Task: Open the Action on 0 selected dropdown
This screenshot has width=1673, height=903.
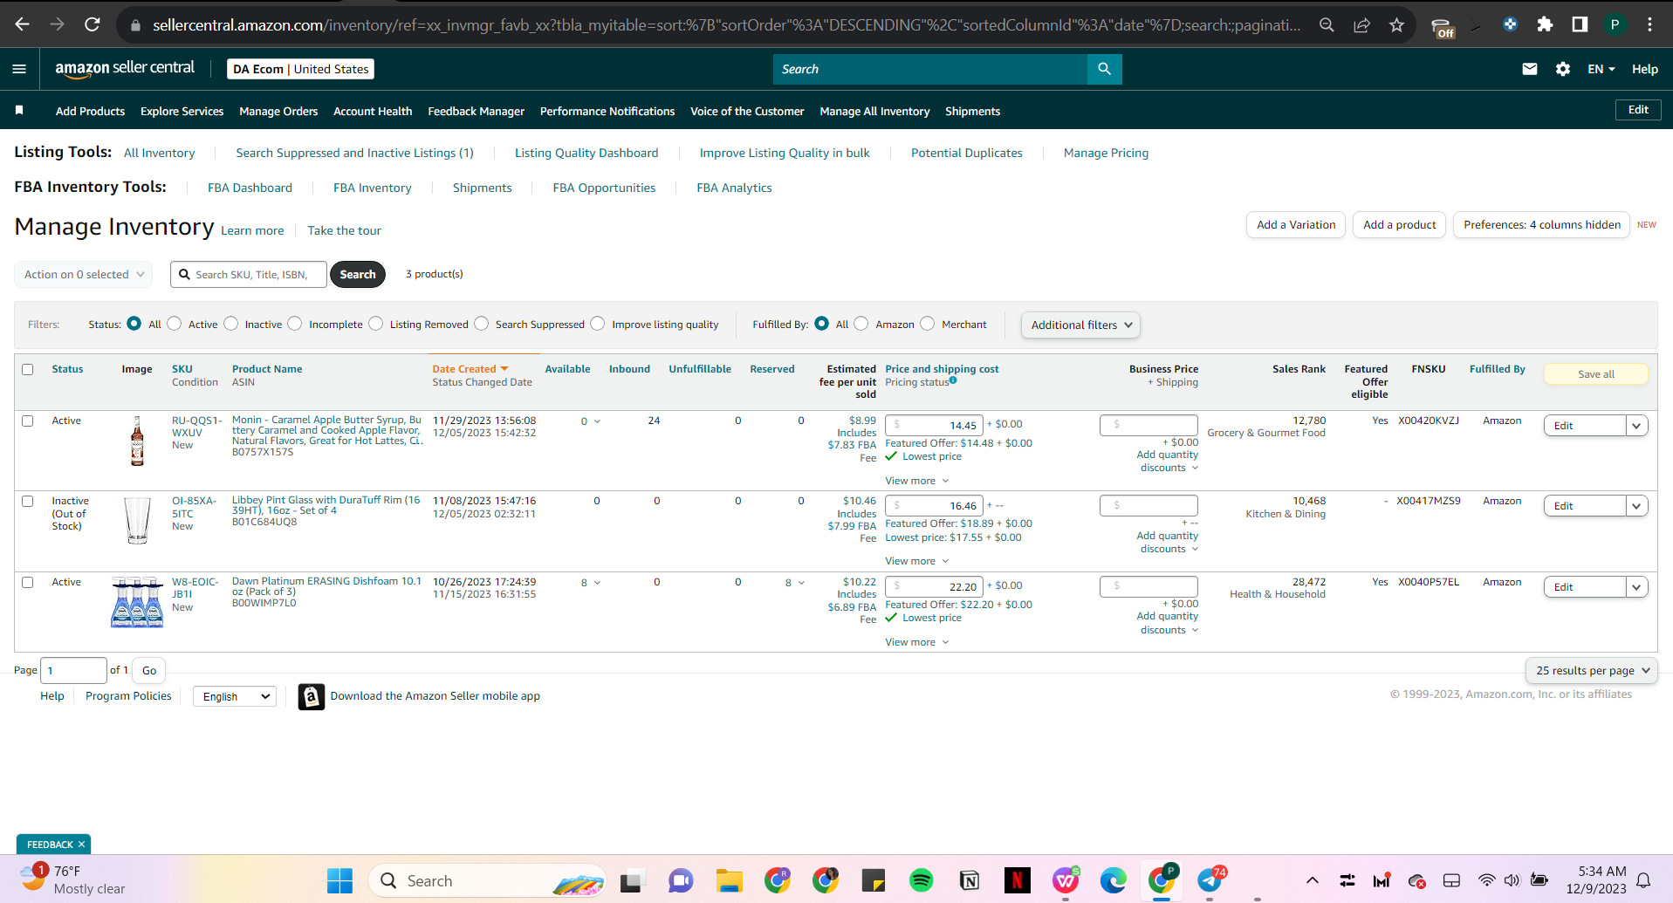Action: coord(84,274)
